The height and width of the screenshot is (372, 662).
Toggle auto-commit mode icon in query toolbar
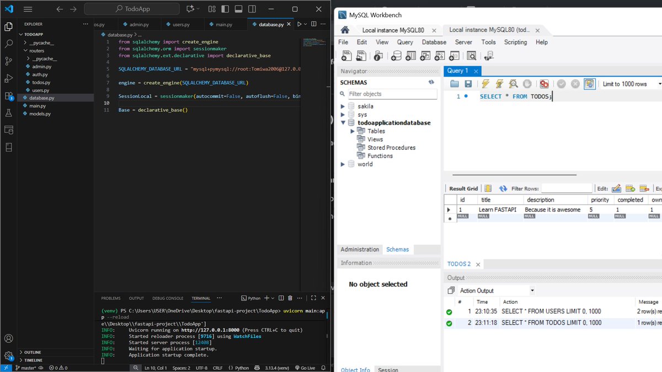pyautogui.click(x=590, y=84)
